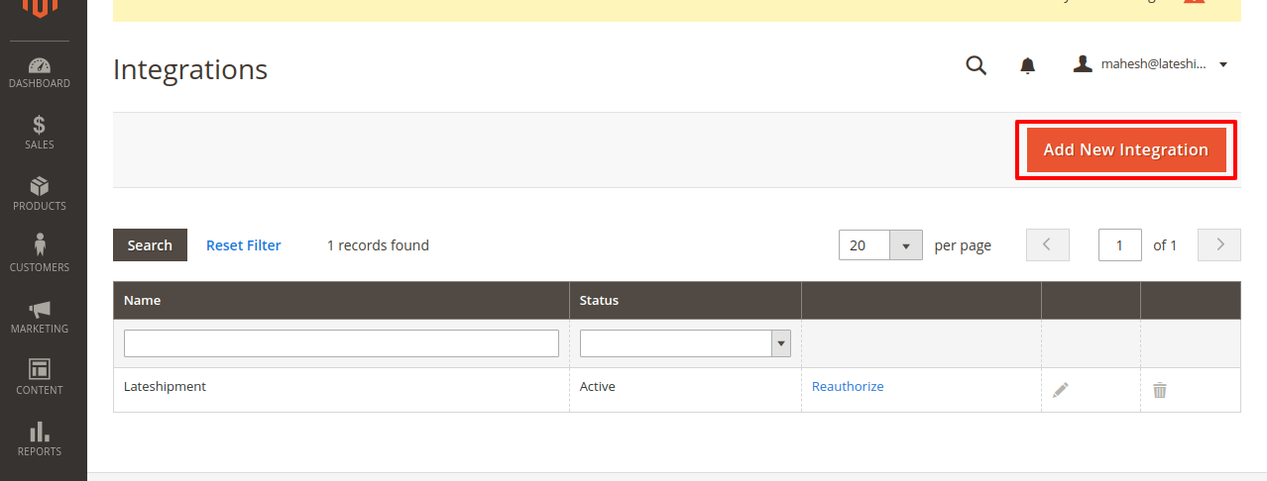
Task: Edit the Lateshipment integration pencil icon
Action: (x=1061, y=390)
